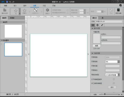Screen dimensions: 124x97
Task: Switch to the 属性栏 tab
Action: (95, 18)
